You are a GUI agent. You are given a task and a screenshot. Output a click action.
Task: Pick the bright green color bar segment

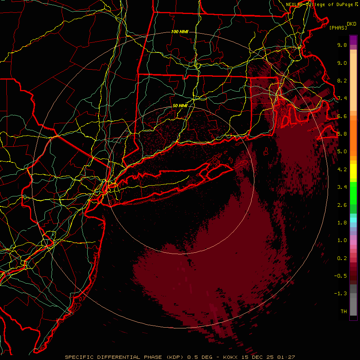(x=353, y=192)
